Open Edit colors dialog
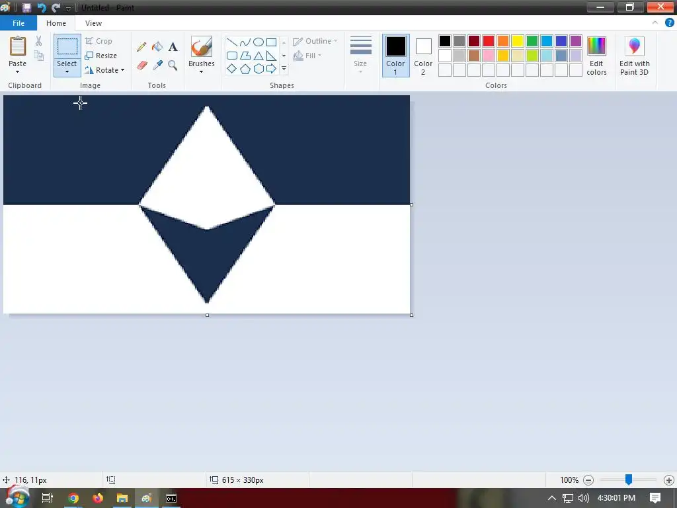This screenshot has height=508, width=677. tap(597, 56)
